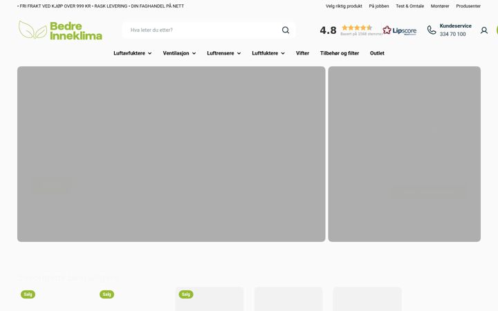The width and height of the screenshot is (498, 311).
Task: Open the 'På jobben' link
Action: pos(379,6)
